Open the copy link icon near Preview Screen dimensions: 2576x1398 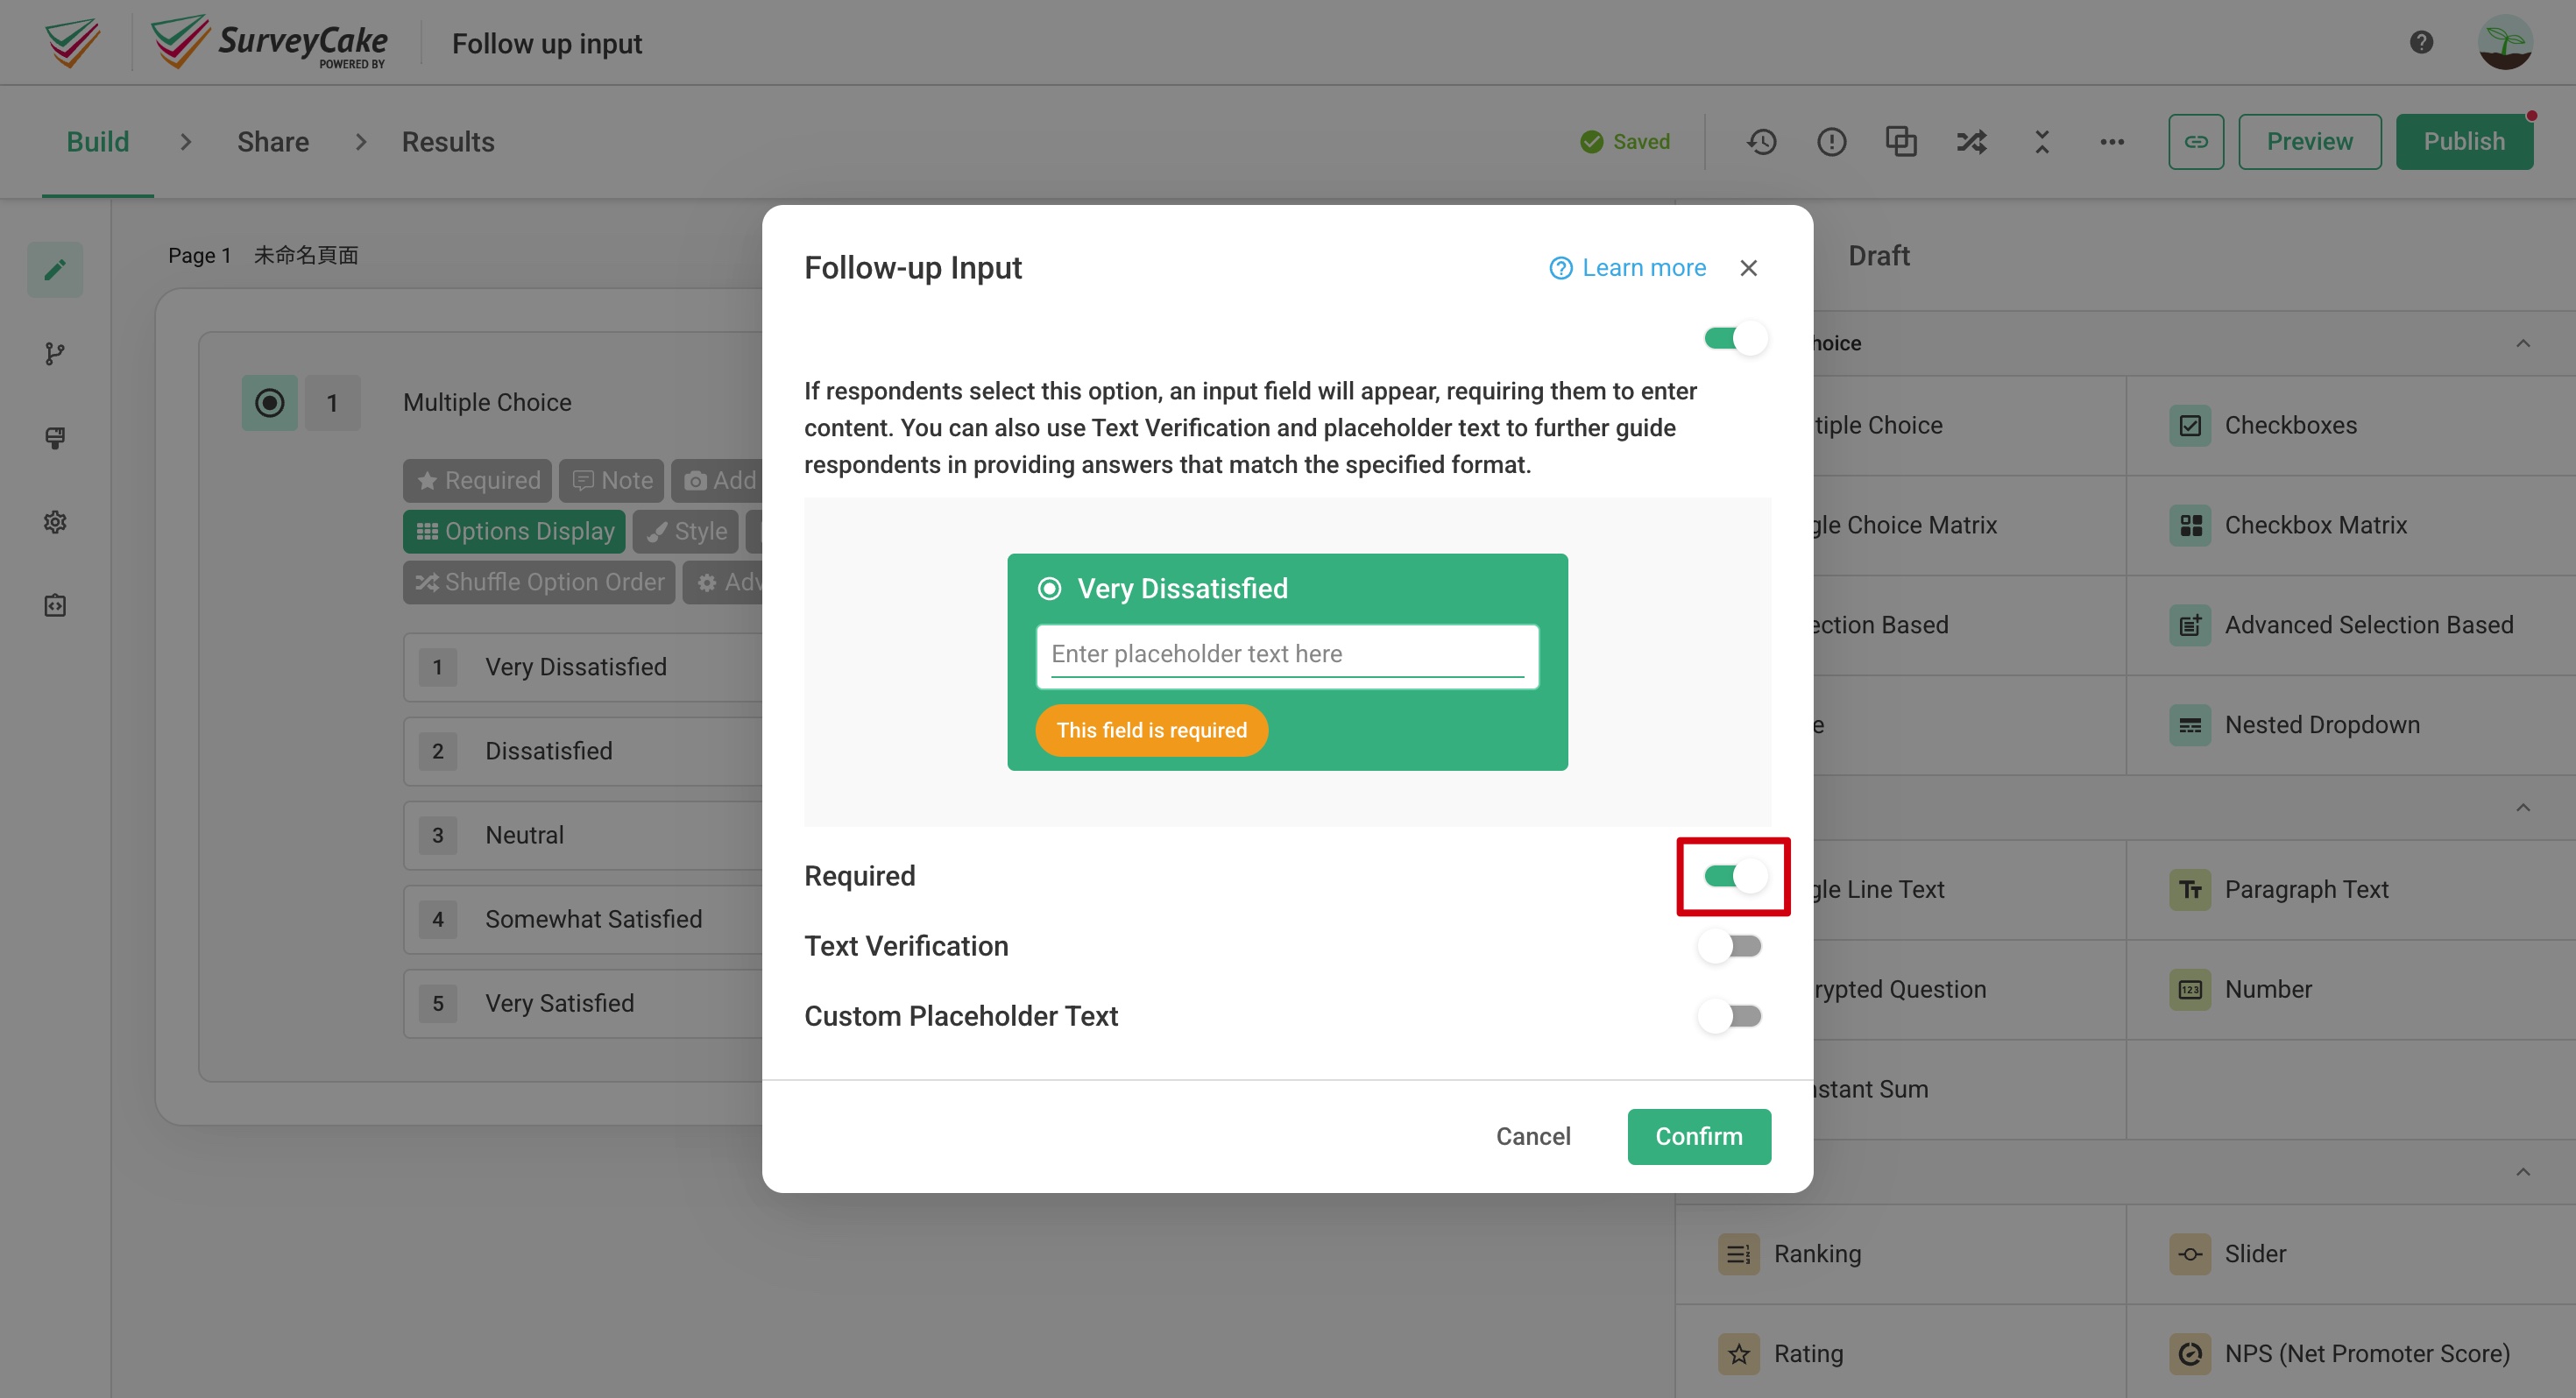tap(2196, 141)
